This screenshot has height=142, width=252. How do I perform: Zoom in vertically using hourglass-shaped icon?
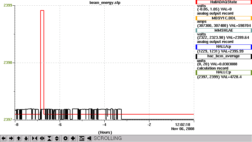(50, 138)
